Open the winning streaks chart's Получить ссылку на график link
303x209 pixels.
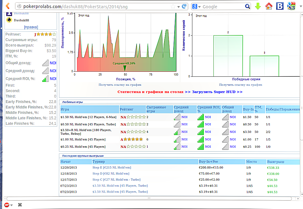(x=241, y=85)
